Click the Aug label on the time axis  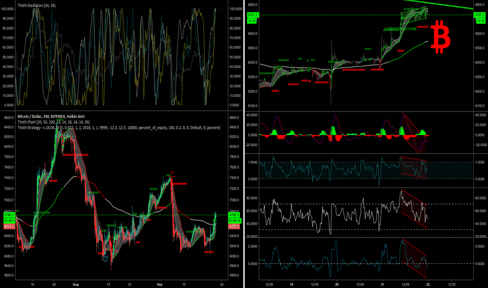[75, 284]
